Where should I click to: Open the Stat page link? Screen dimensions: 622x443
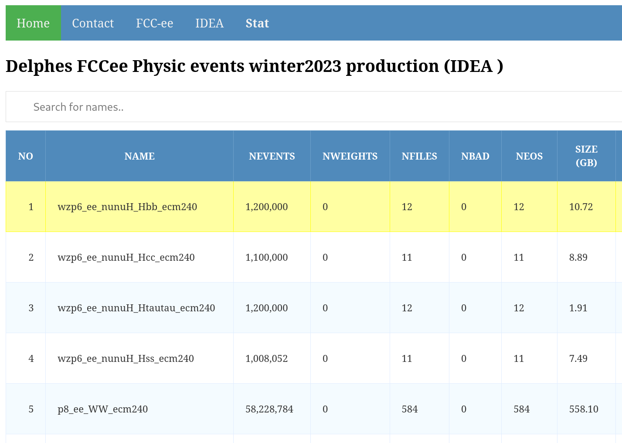pyautogui.click(x=257, y=23)
